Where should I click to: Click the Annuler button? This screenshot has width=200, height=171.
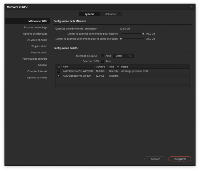click(155, 159)
